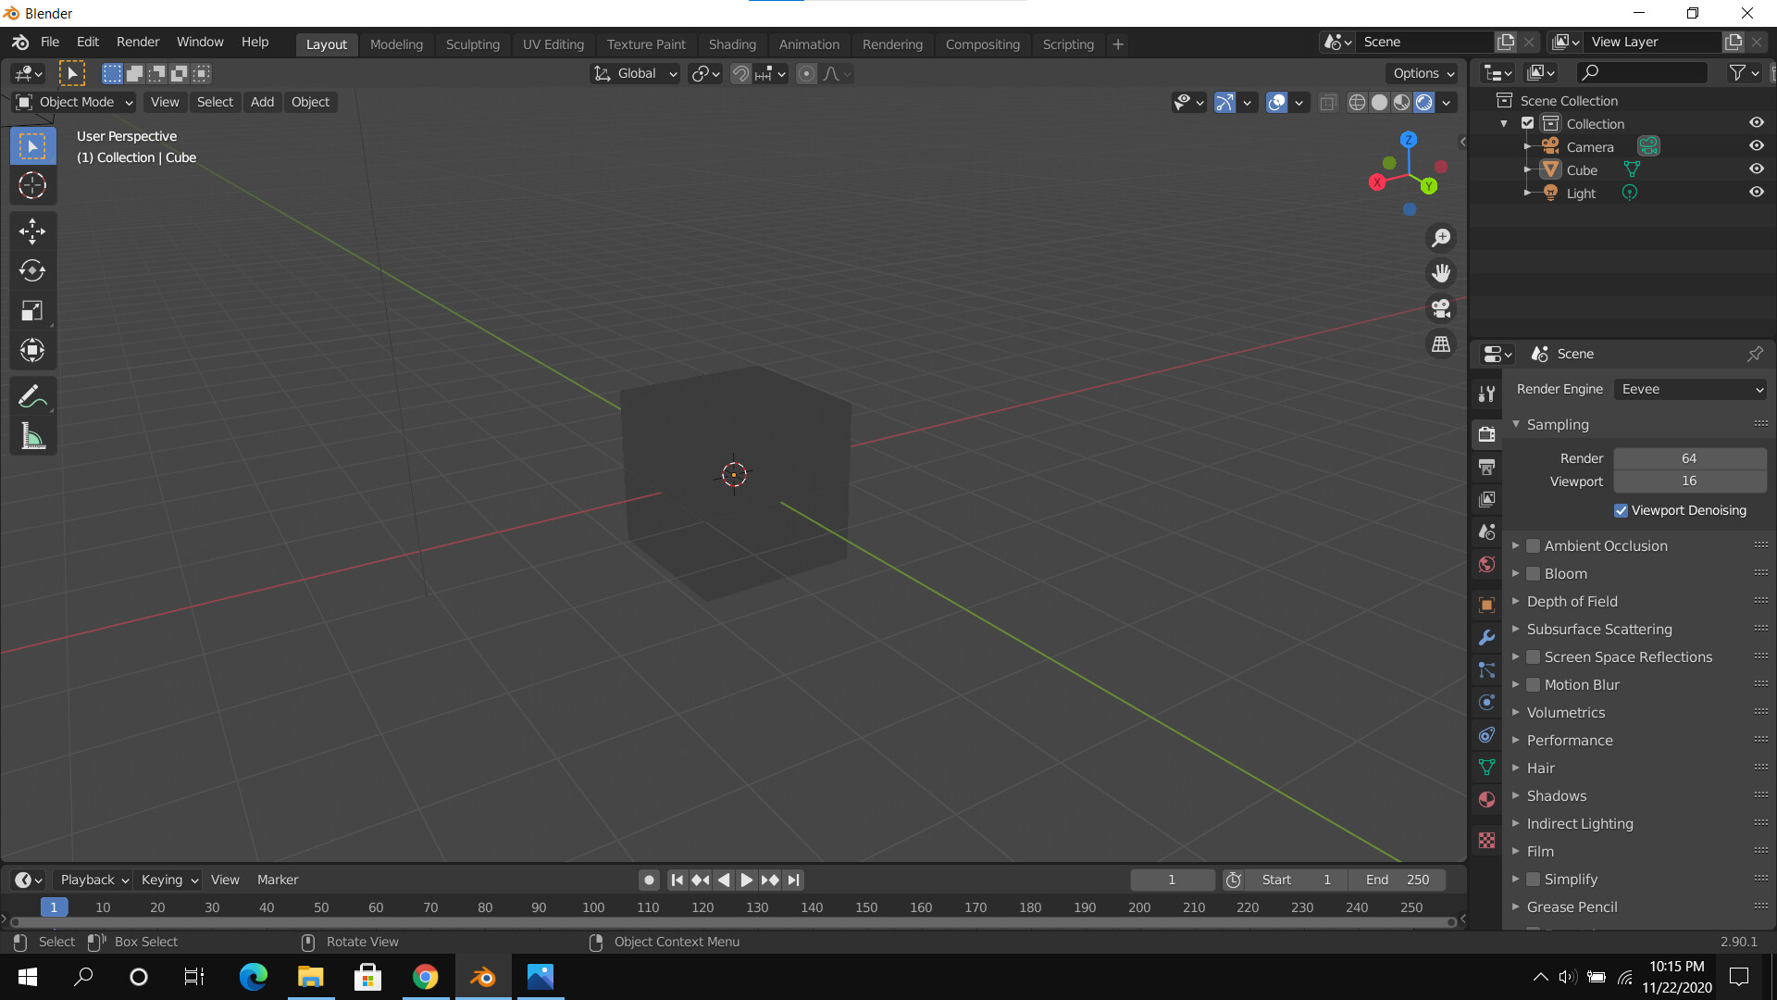1777x1000 pixels.
Task: Activate the Scale tool
Action: (32, 310)
